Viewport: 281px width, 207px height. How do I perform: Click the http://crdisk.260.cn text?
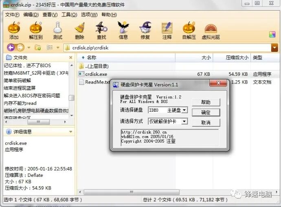(144, 132)
